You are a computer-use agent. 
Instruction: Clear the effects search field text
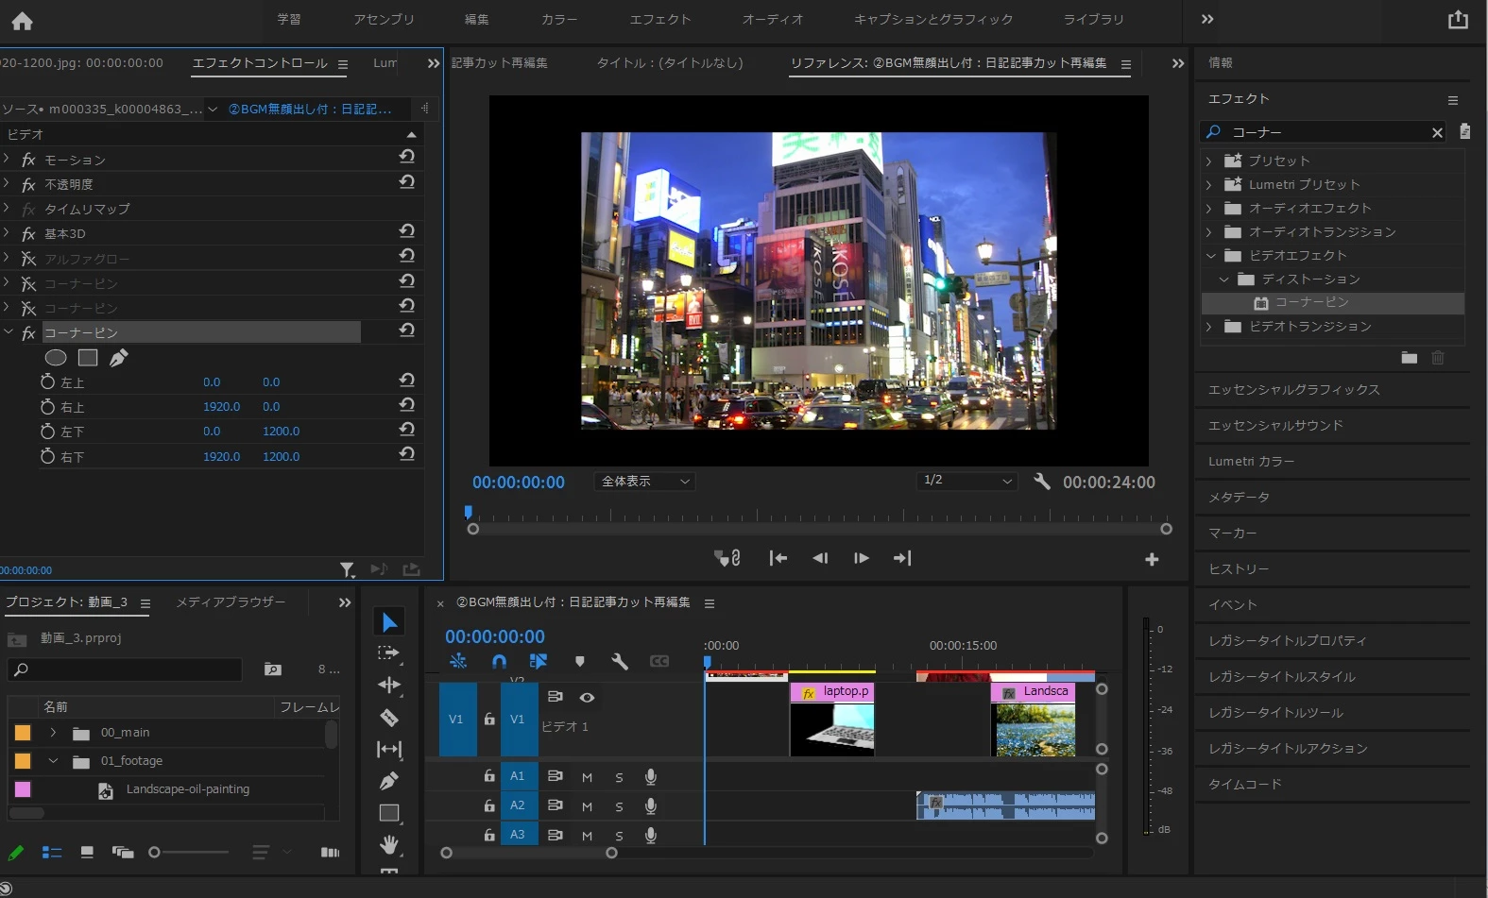1437,132
